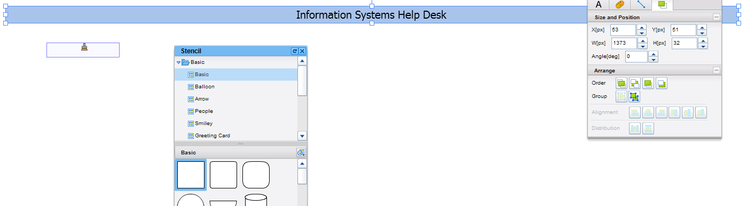This screenshot has width=747, height=206.
Task: Decrease the H[px] value with down arrow
Action: 704,46
